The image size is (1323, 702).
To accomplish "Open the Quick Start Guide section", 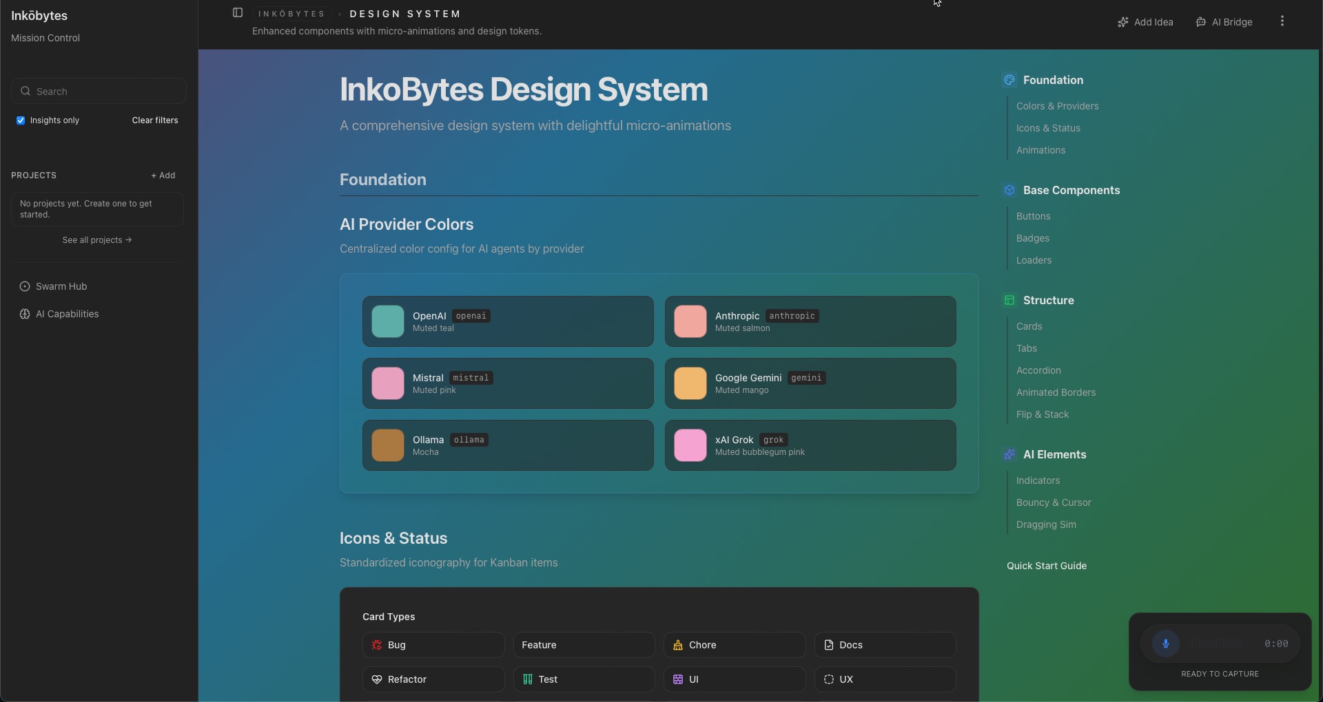I will [x=1046, y=566].
